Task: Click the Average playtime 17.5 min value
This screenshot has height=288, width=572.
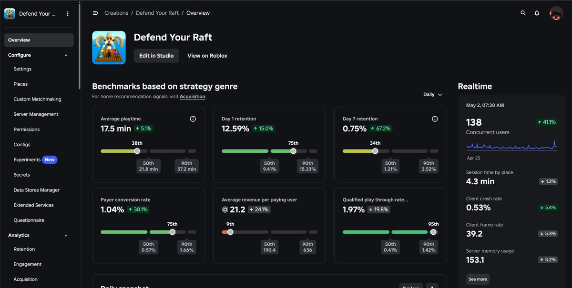Action: pyautogui.click(x=116, y=129)
